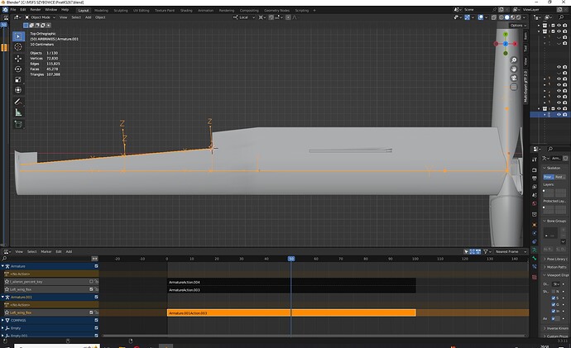
Task: Select the Rotate tool
Action: coord(18,69)
